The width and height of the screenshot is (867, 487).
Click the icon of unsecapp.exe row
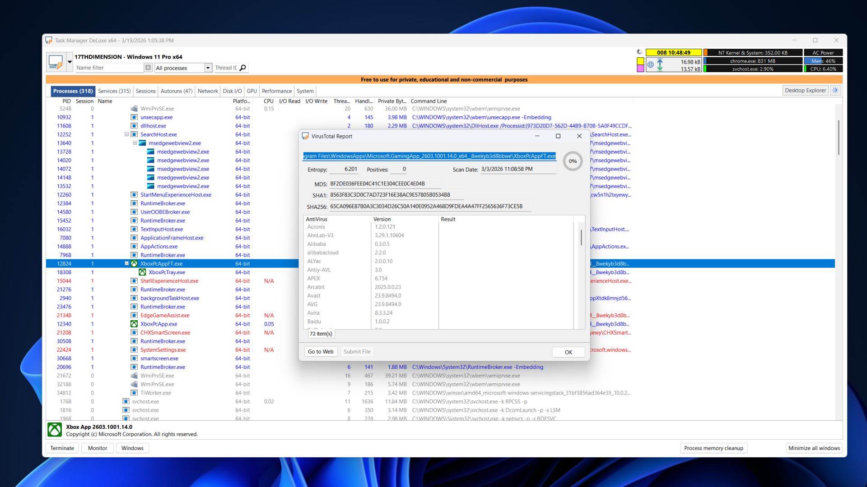pyautogui.click(x=134, y=117)
